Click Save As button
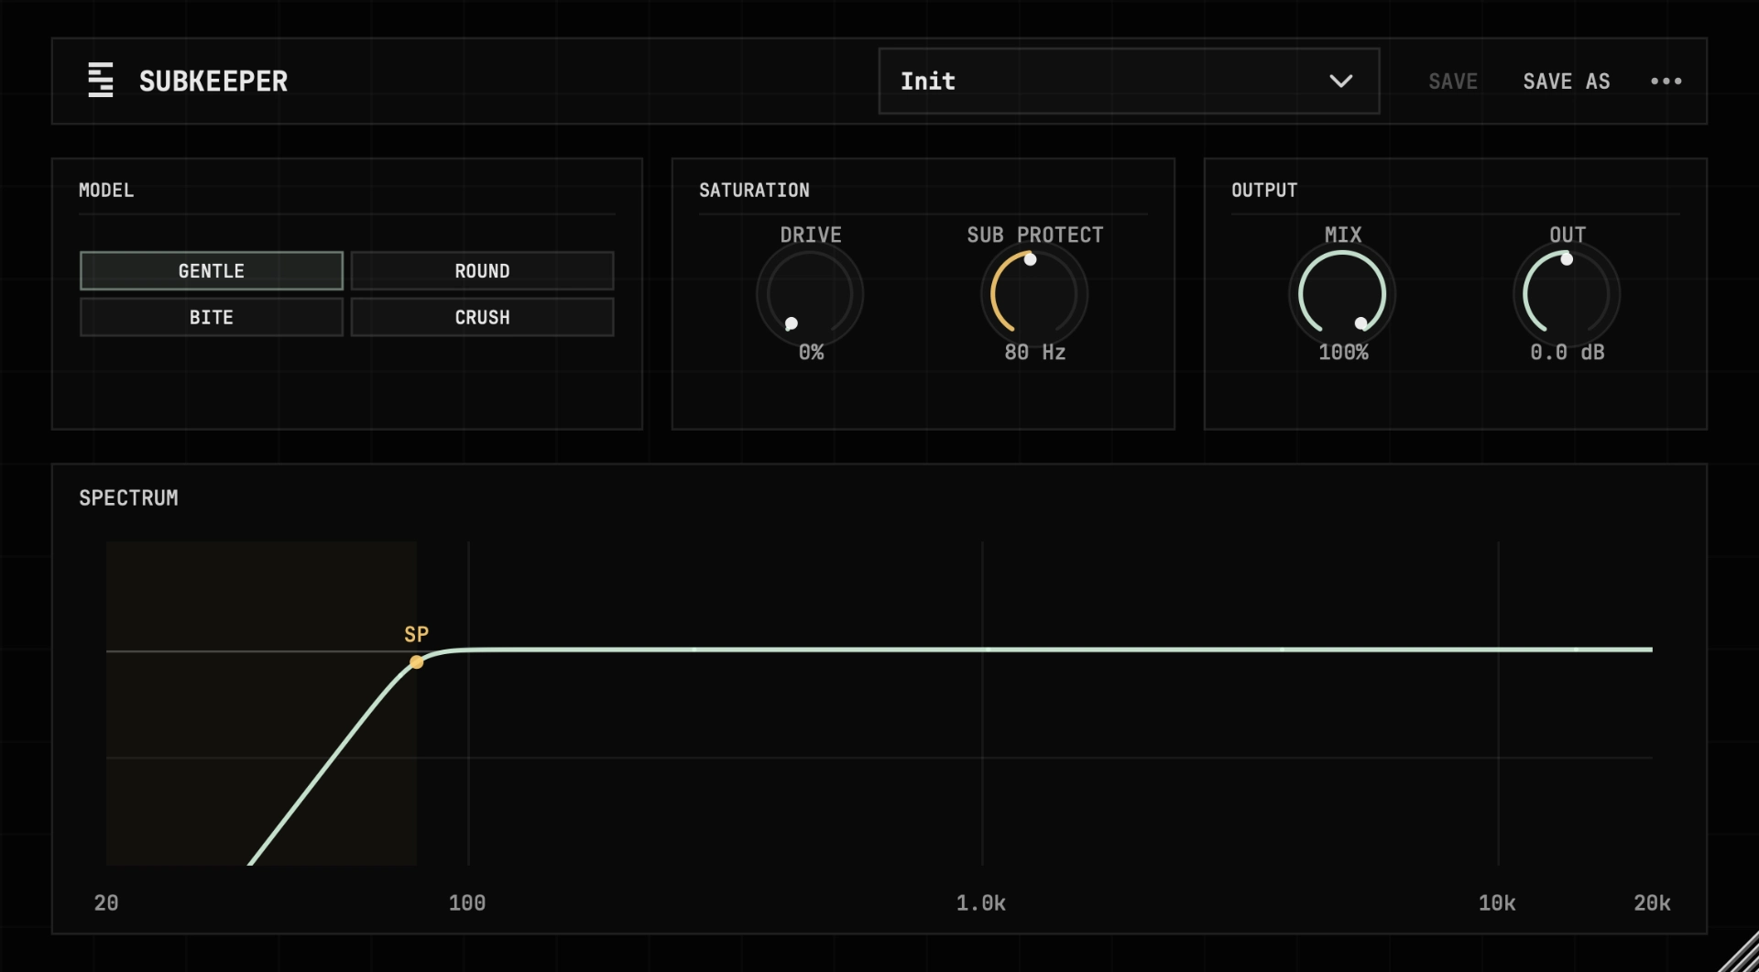The width and height of the screenshot is (1759, 972). click(1566, 82)
